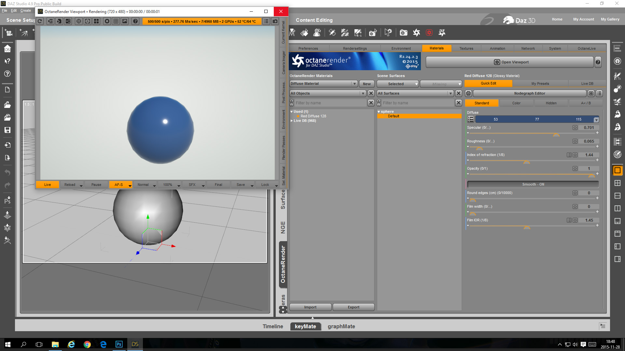Screen dimensions: 625x351
Task: Click the help question mark in viewport toolbar
Action: coord(135,21)
